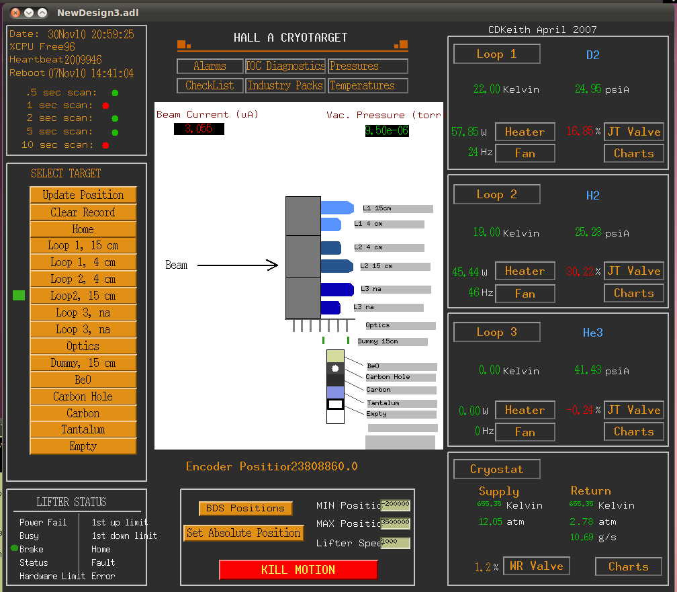Open the Loop 1 panel
The width and height of the screenshot is (677, 592).
click(496, 54)
